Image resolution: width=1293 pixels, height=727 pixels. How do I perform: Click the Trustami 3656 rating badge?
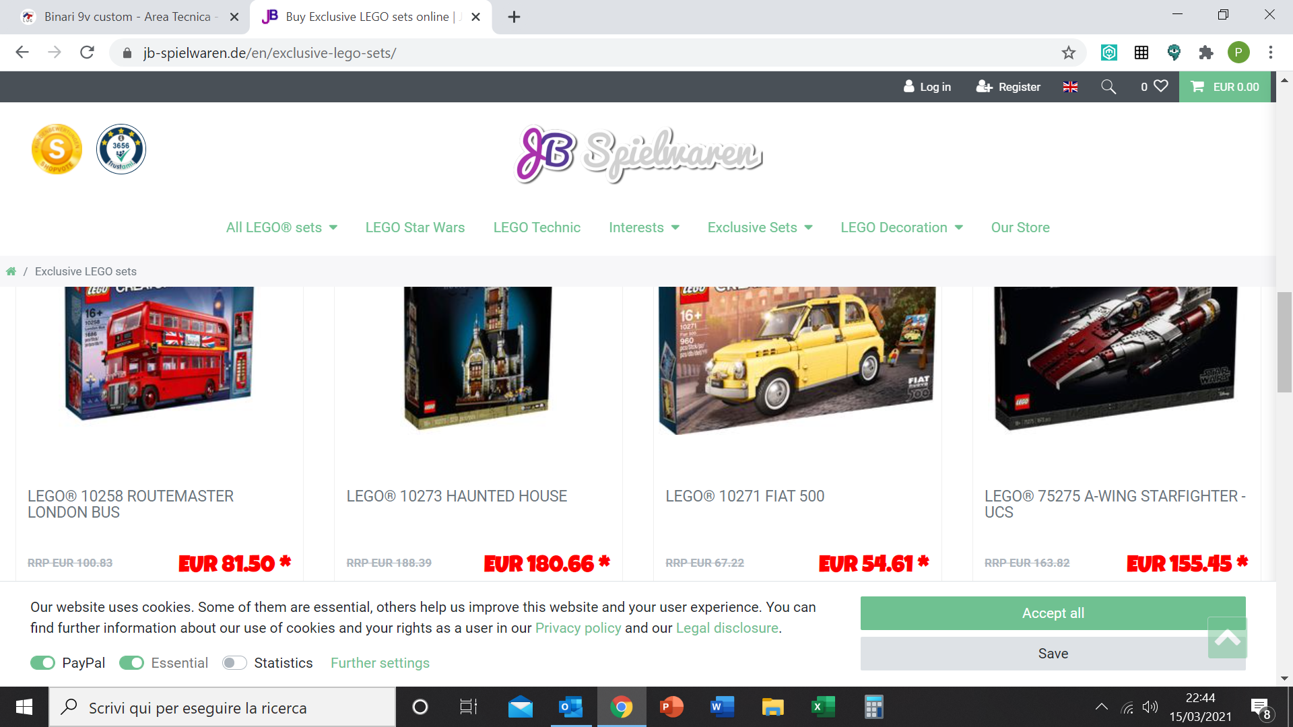point(121,149)
